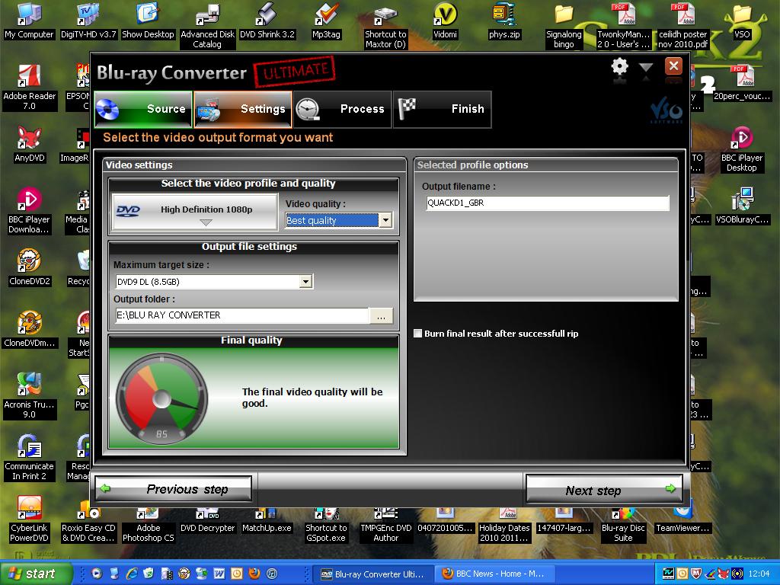Go to the Process step tab
Viewport: 780px width, 585px height.
pos(342,109)
